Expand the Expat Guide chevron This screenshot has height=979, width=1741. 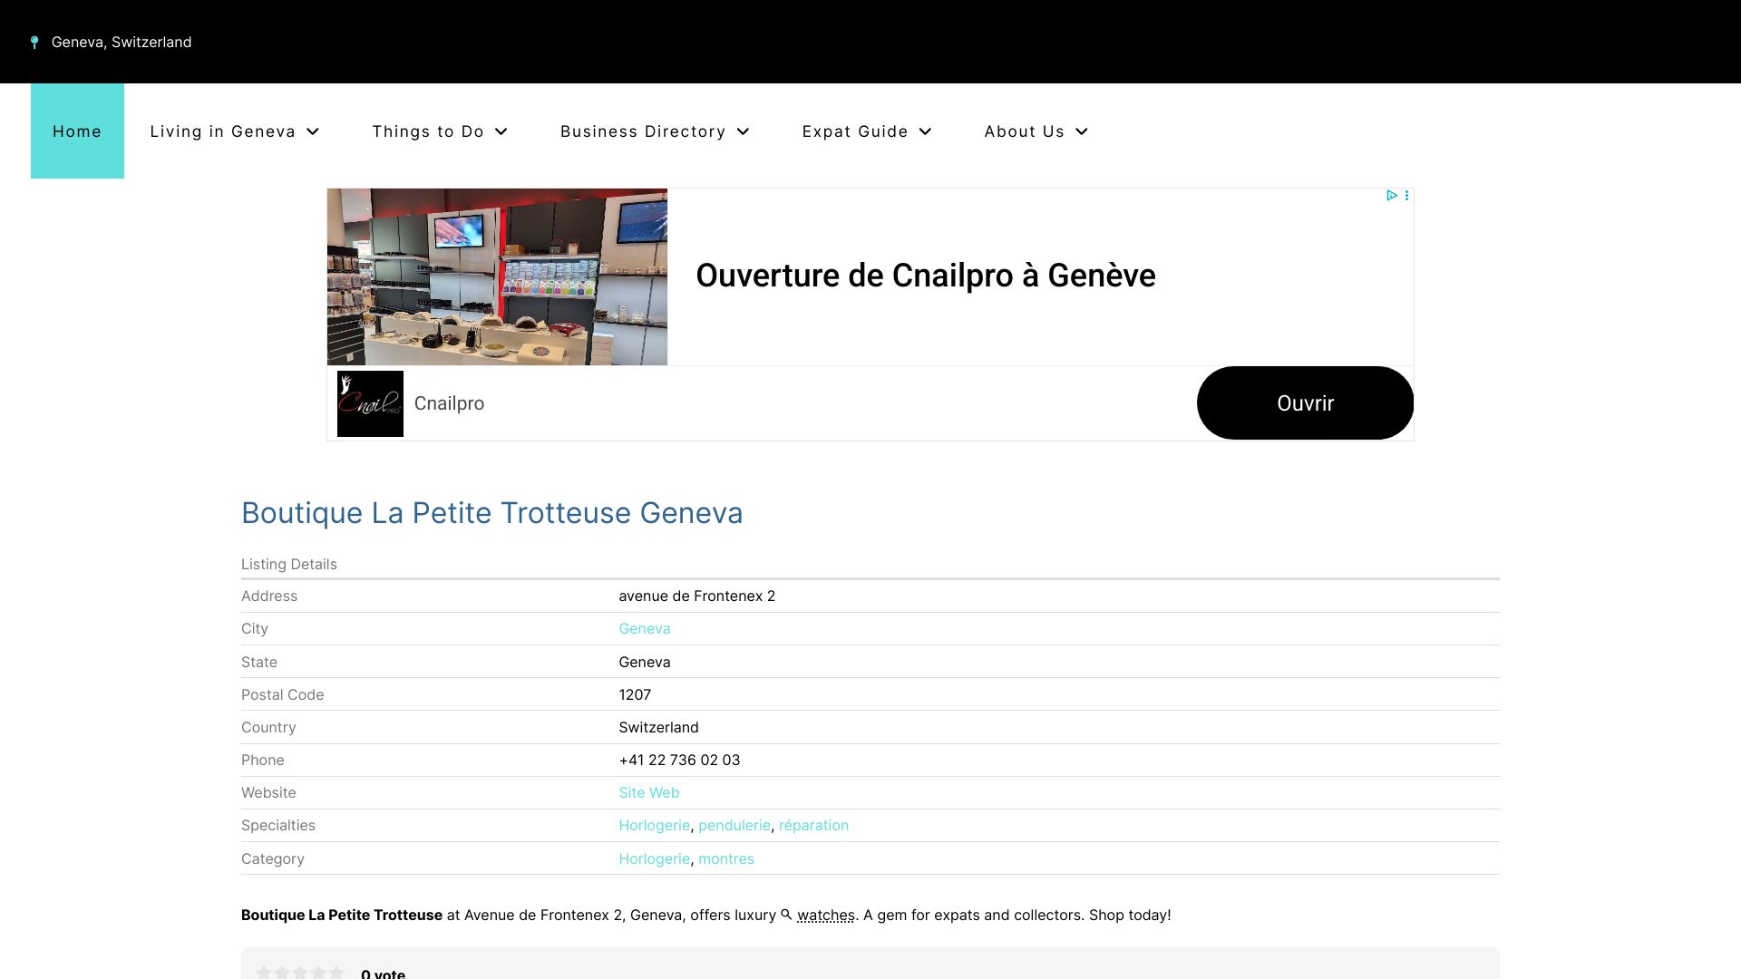tap(926, 131)
